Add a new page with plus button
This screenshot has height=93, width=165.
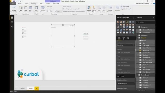point(37,88)
